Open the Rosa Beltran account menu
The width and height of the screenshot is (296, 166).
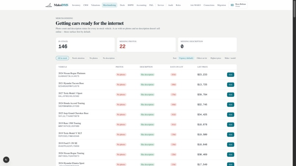point(238,5)
